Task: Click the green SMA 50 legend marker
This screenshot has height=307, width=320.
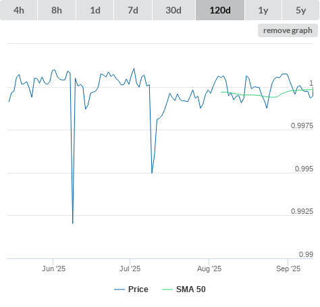Action: coord(167,289)
